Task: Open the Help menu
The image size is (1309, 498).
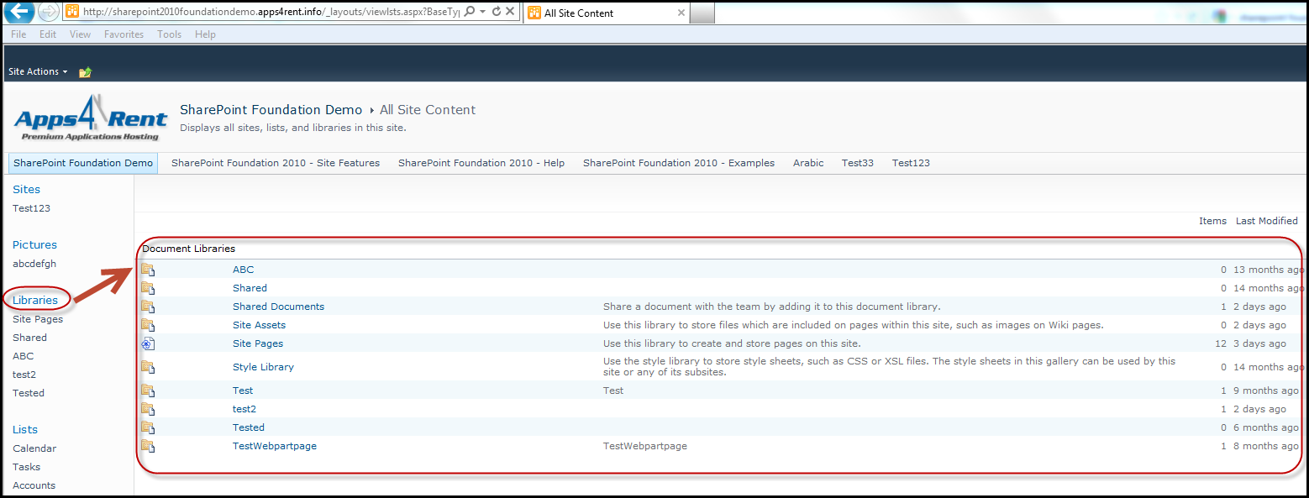Action: click(205, 34)
